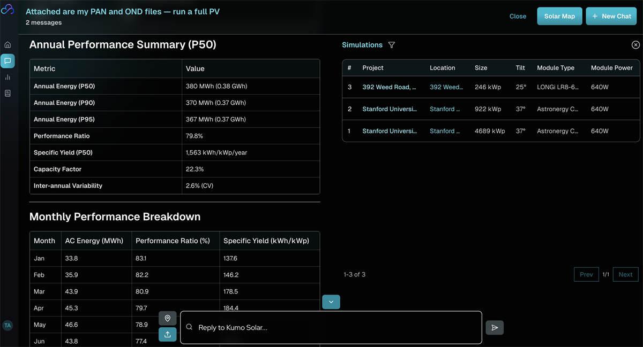Viewport: 643px width, 347px height.
Task: Click the Simulations panel heading
Action: (362, 45)
